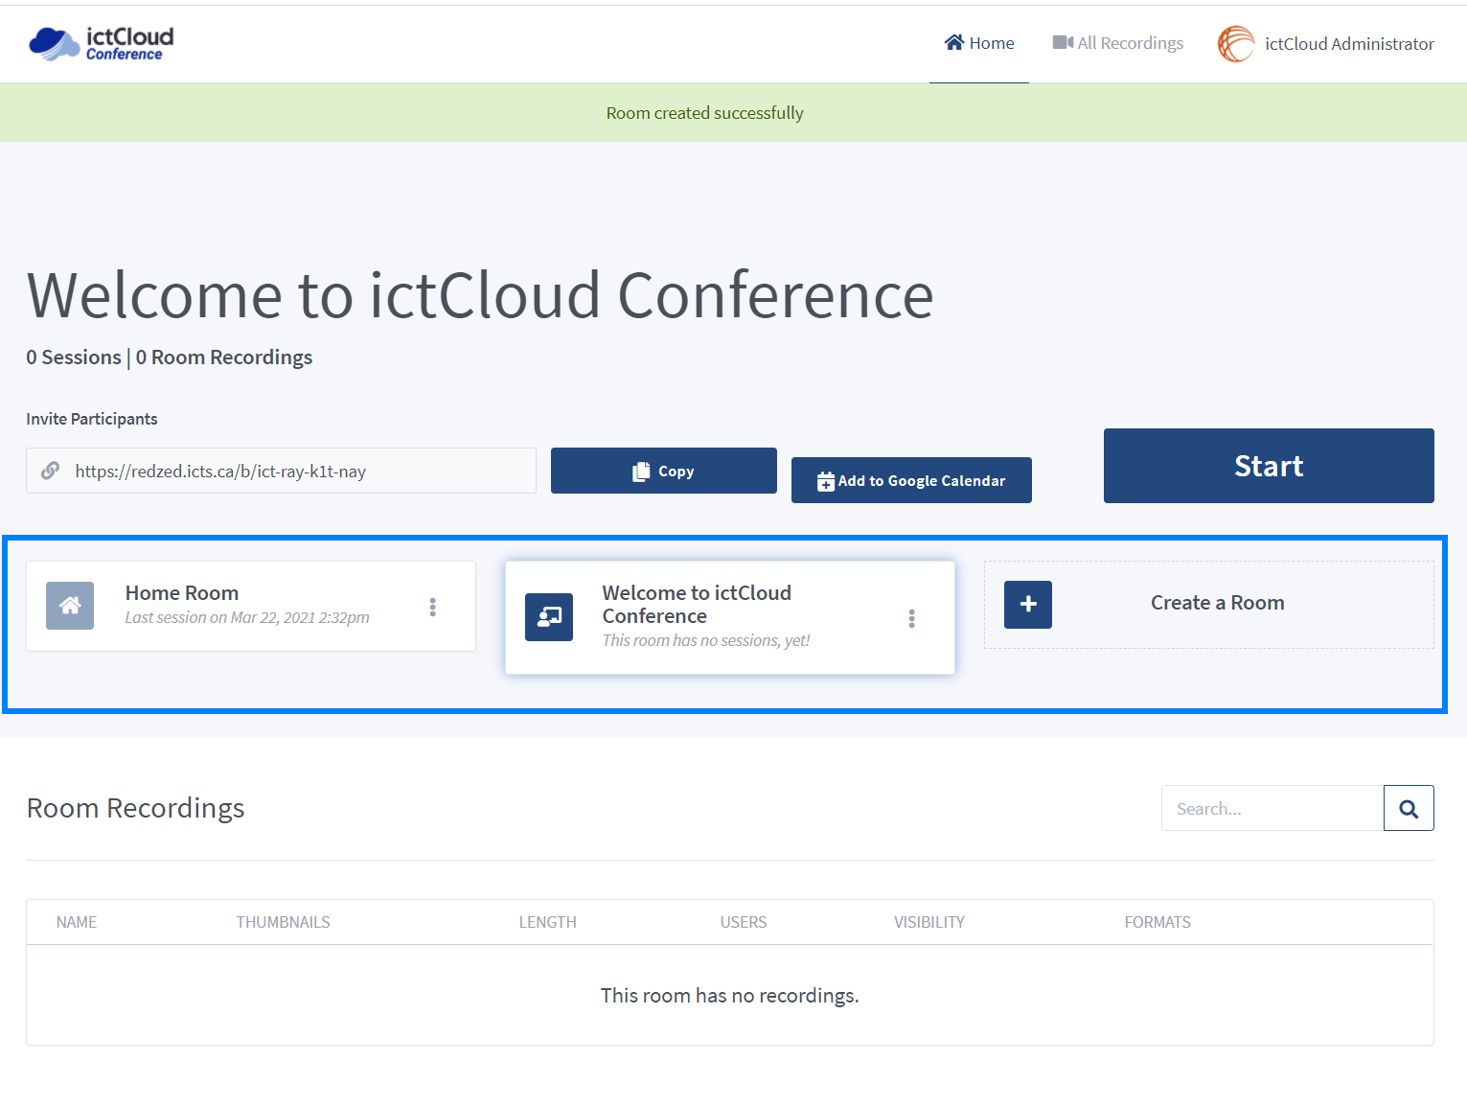Select the invite link URL field

[281, 471]
